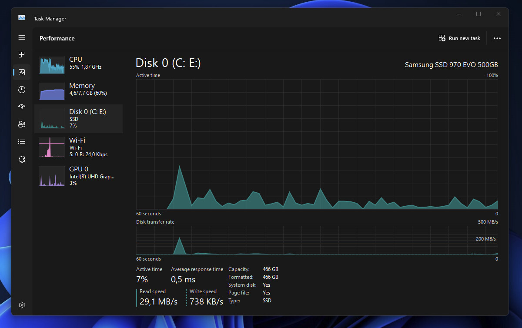The width and height of the screenshot is (522, 328).
Task: Switch to the Users page icon
Action: (x=22, y=124)
